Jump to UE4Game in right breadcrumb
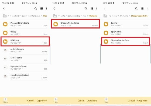This screenshot has width=151, height=106. [x=124, y=16]
